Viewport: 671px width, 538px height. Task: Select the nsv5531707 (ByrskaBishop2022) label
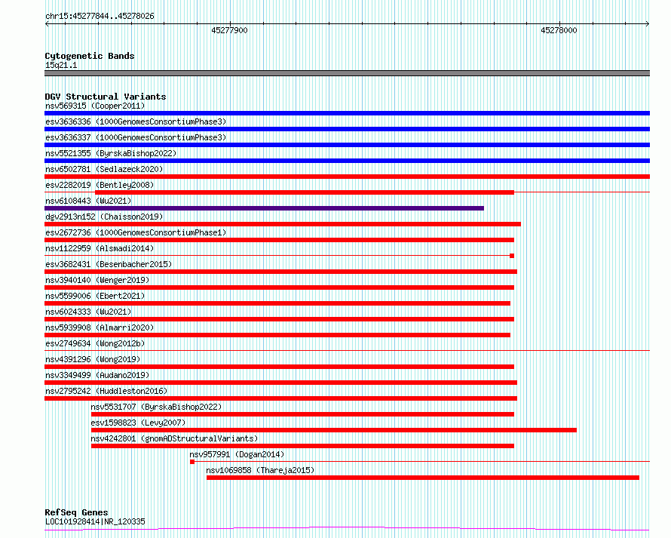[x=156, y=407]
